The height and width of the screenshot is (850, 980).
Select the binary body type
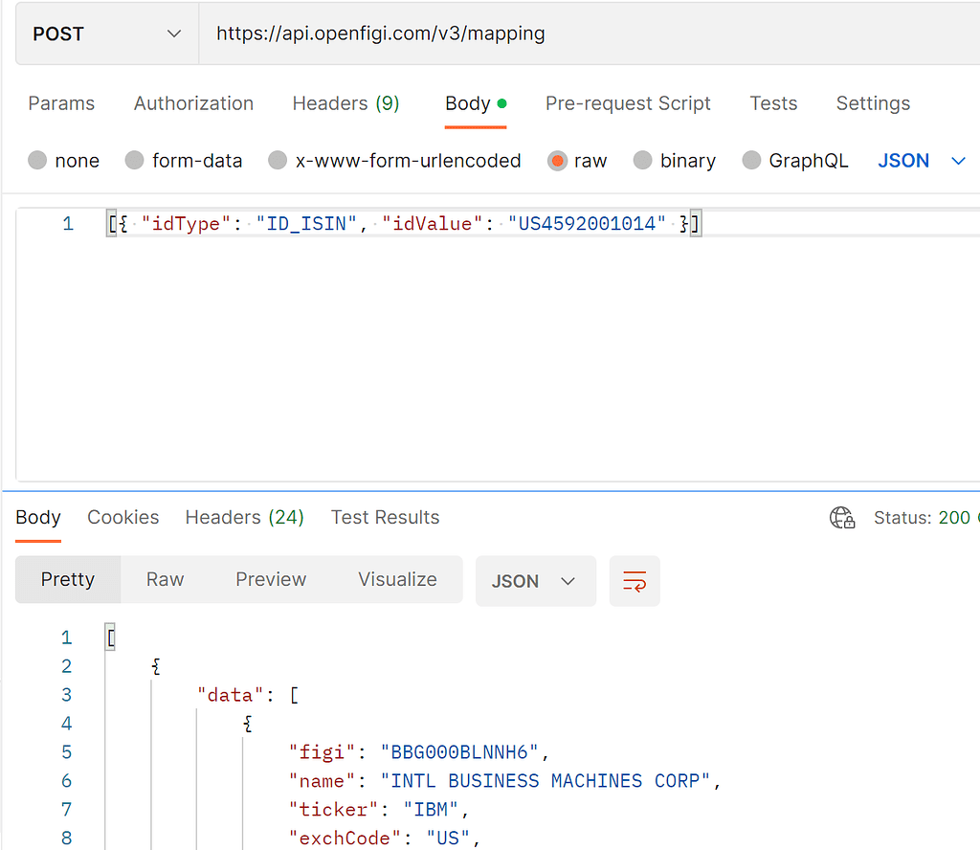pyautogui.click(x=675, y=161)
